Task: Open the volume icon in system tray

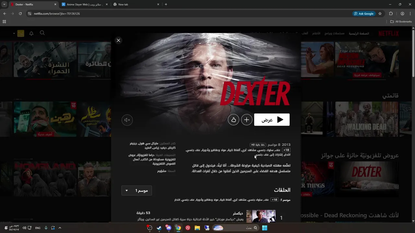Action: point(24,228)
